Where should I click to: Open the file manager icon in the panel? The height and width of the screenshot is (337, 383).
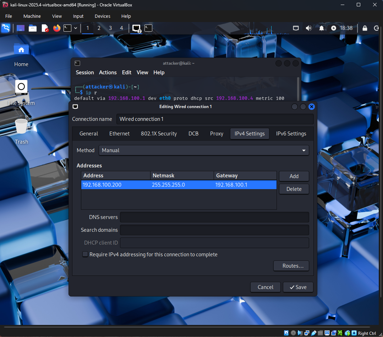tap(32, 28)
